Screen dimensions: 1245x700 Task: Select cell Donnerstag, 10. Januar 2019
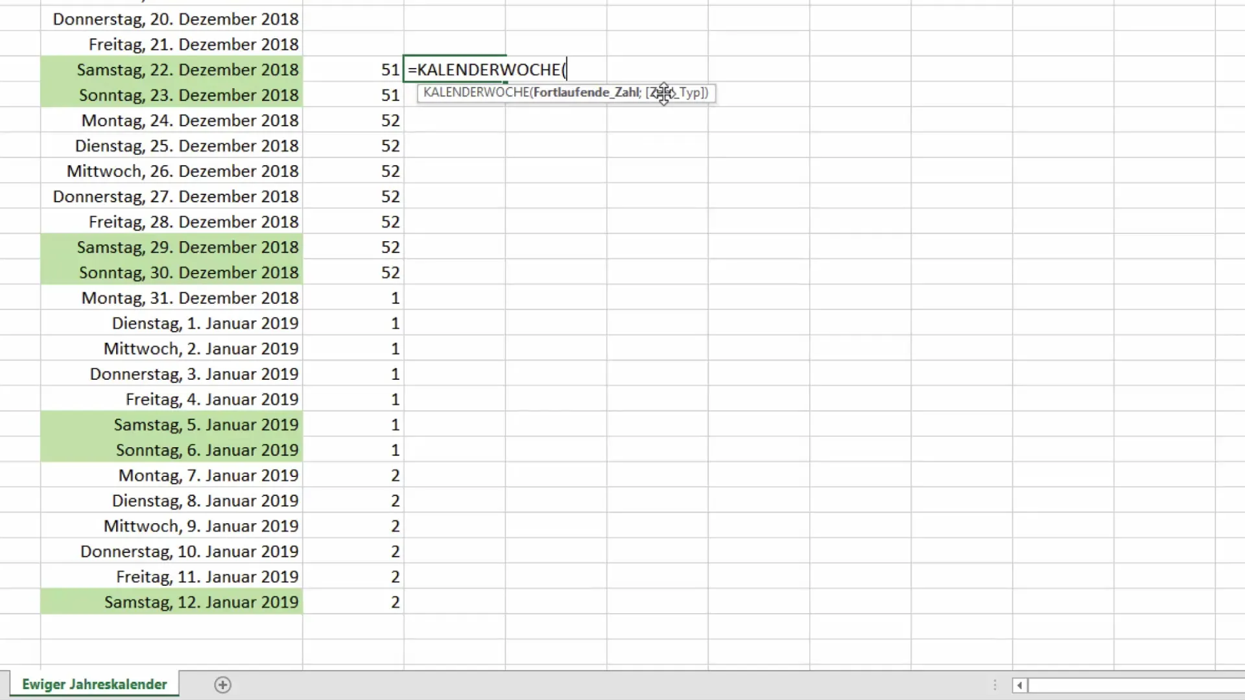[172, 551]
